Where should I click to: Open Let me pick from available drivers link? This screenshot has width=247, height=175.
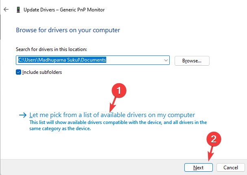(x=112, y=115)
